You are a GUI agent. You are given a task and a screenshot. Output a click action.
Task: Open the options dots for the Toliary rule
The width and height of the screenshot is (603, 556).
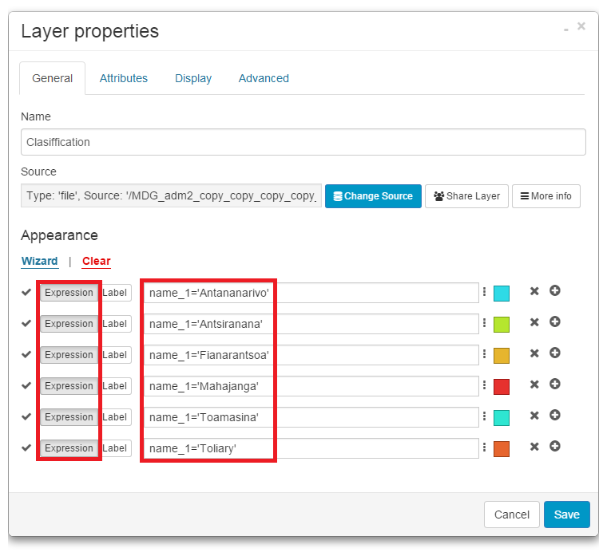coord(484,448)
